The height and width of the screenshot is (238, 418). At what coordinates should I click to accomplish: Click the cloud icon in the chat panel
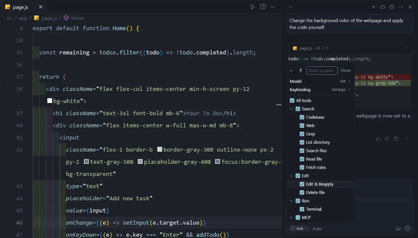tap(383, 7)
